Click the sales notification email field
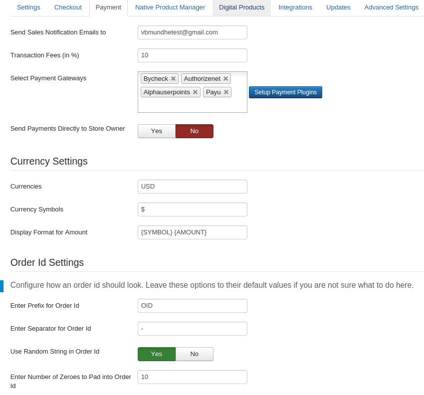The width and height of the screenshot is (424, 395). (x=192, y=32)
